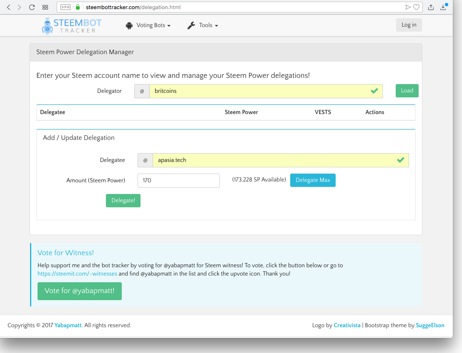Click the Delegatee table column header
Image resolution: width=462 pixels, height=353 pixels.
click(x=53, y=112)
